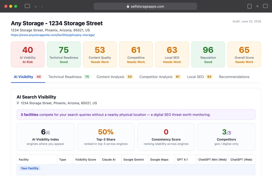
Task: Toggle the browser sidebar icon
Action: click(27, 6)
